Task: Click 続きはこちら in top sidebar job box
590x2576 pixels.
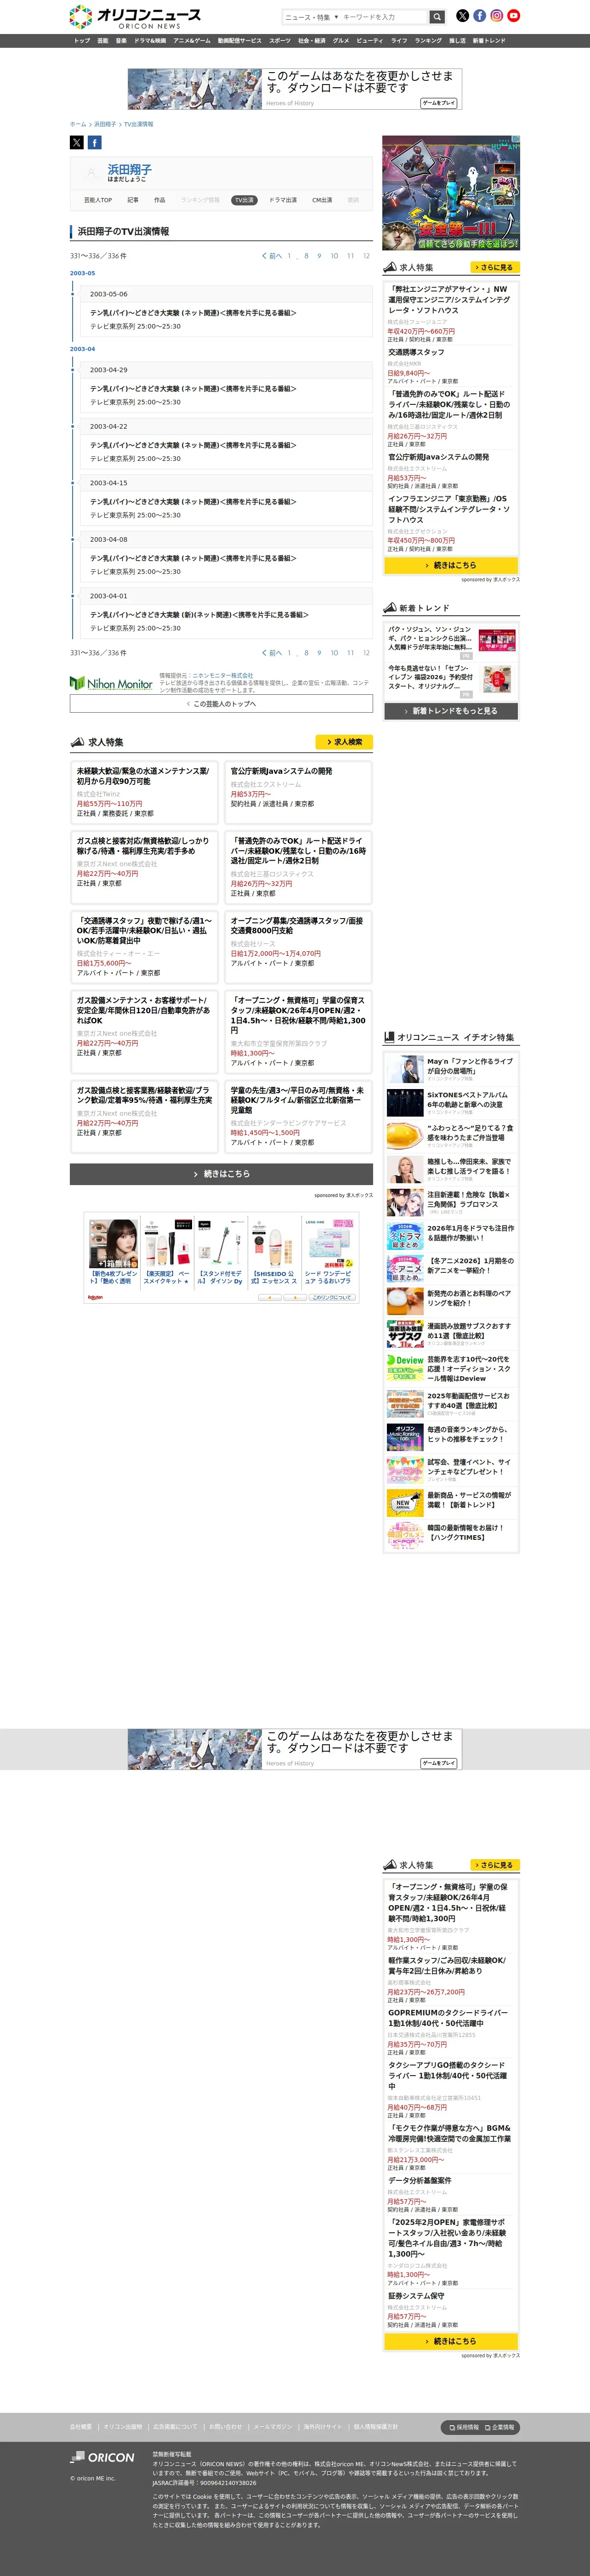Action: point(451,565)
